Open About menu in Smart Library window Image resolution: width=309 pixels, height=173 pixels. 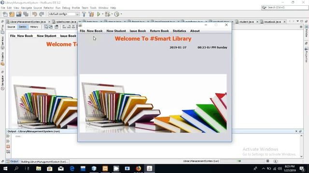tap(195, 31)
